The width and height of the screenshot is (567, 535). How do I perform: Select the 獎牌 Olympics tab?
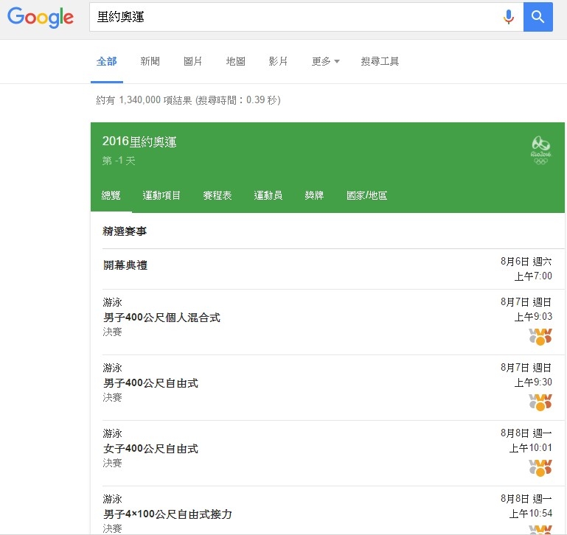(x=314, y=195)
